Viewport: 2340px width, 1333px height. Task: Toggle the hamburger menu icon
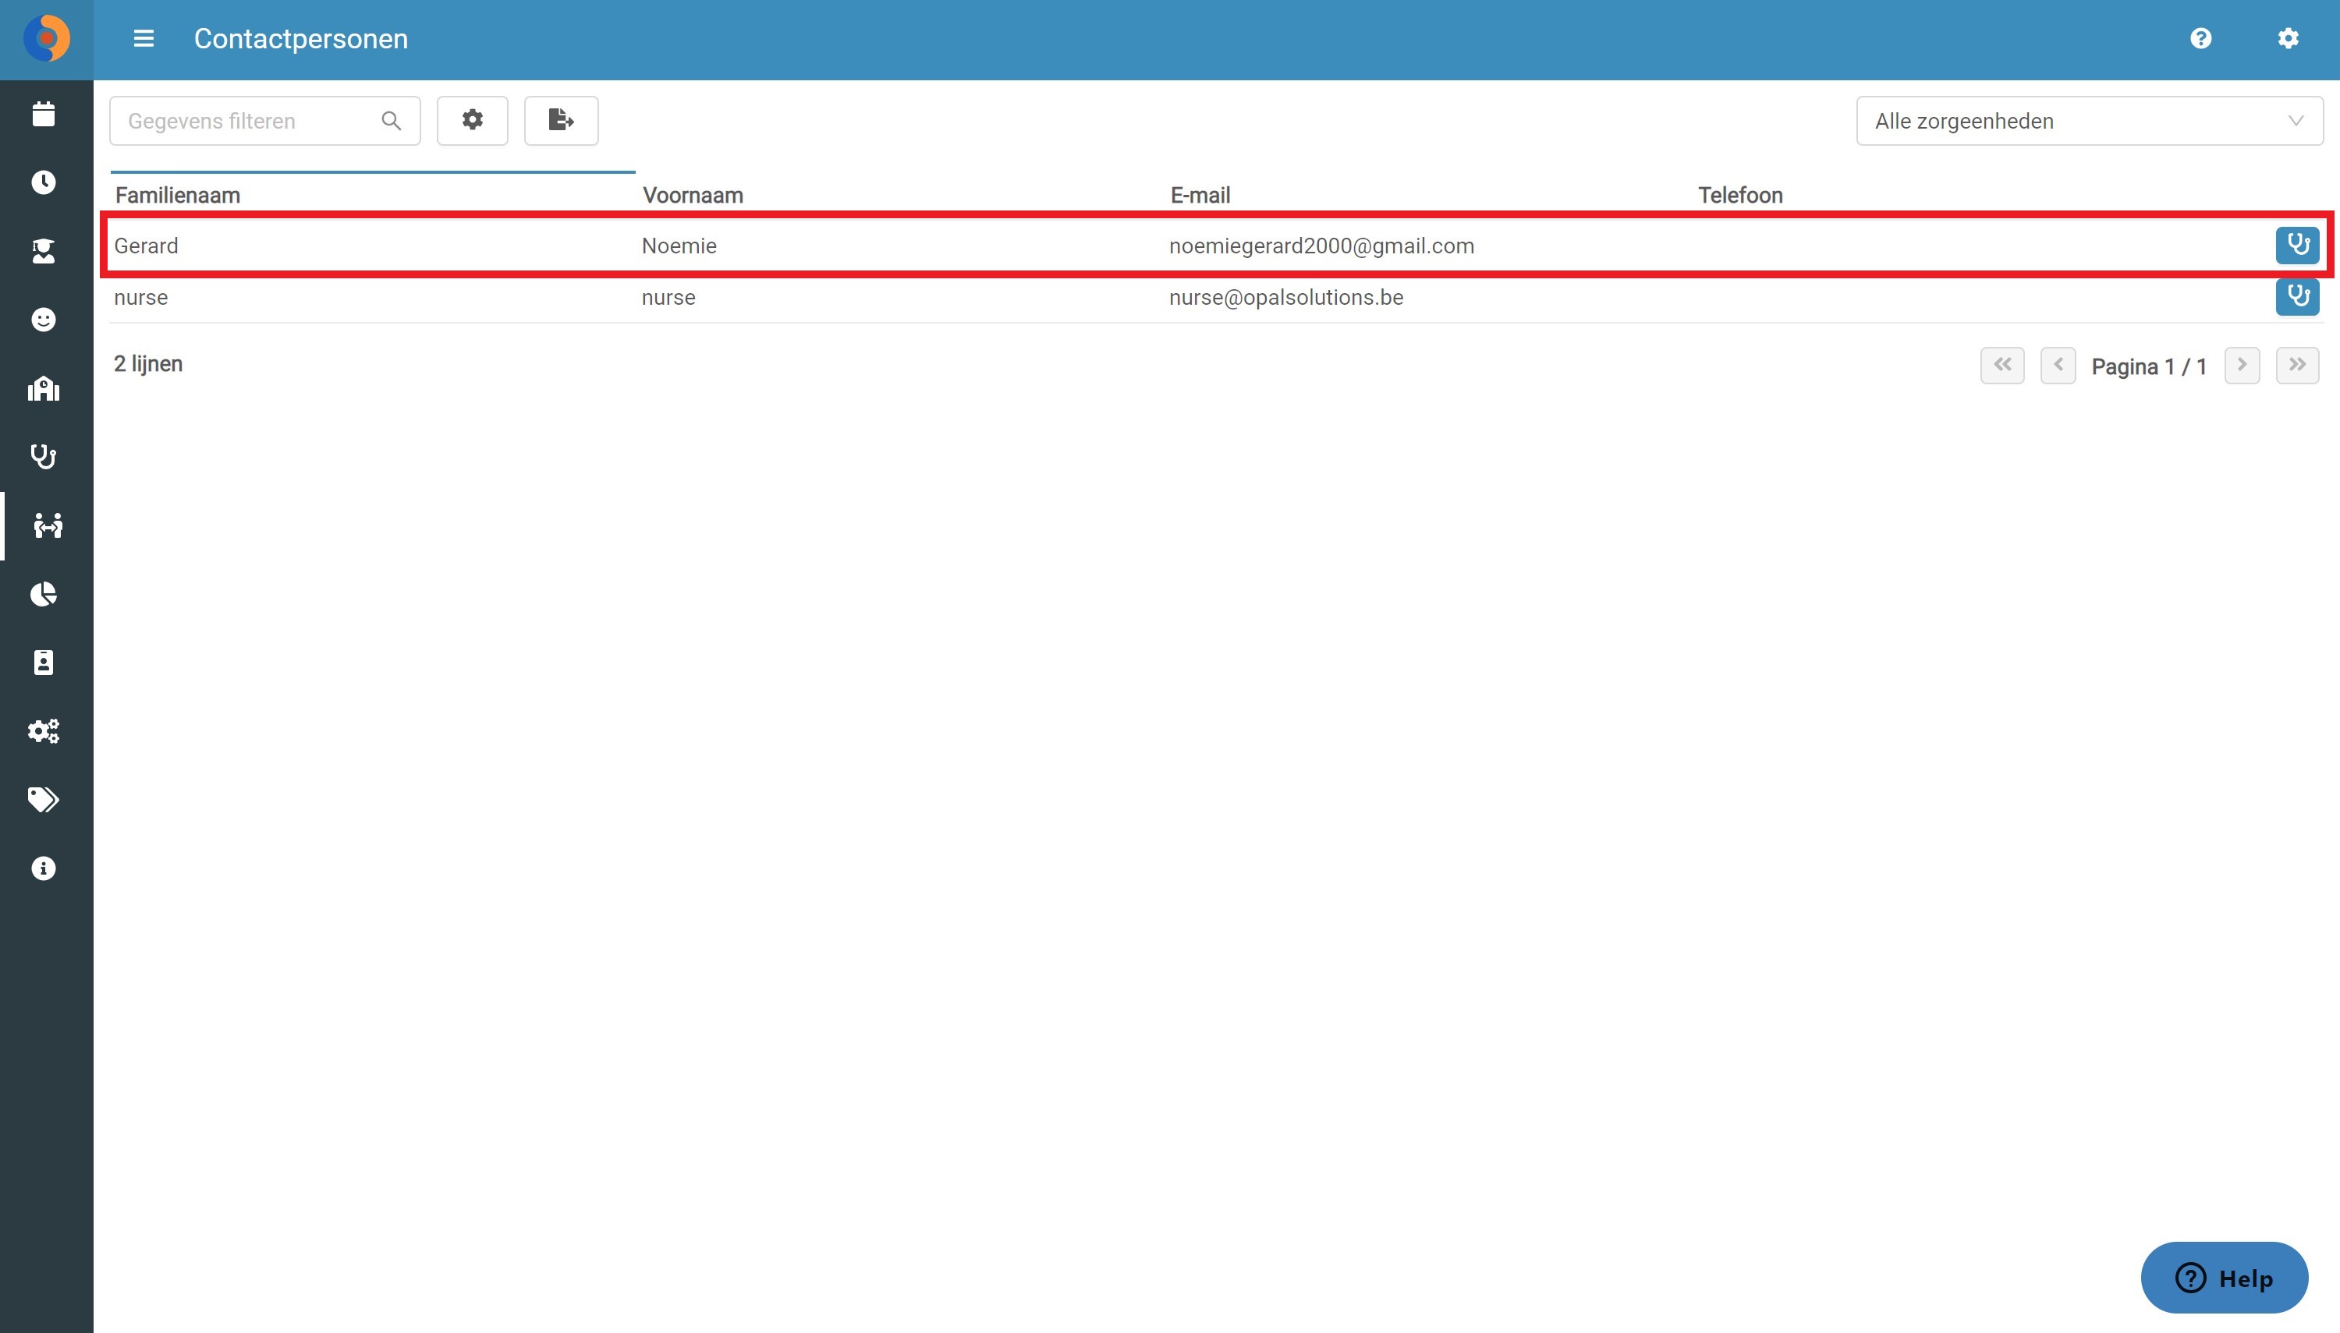pyautogui.click(x=144, y=38)
